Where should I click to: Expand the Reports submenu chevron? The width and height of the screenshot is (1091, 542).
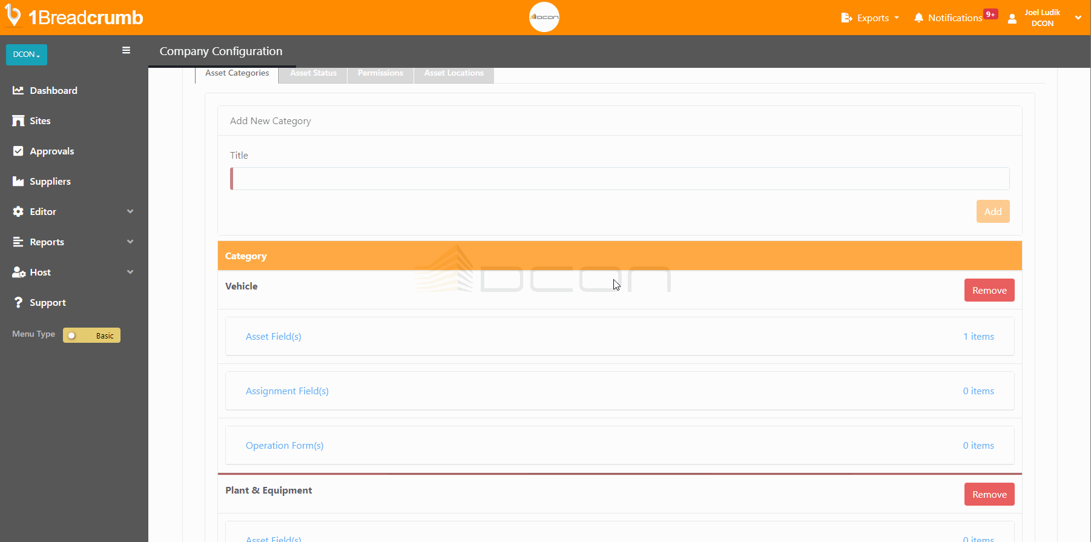coord(130,242)
